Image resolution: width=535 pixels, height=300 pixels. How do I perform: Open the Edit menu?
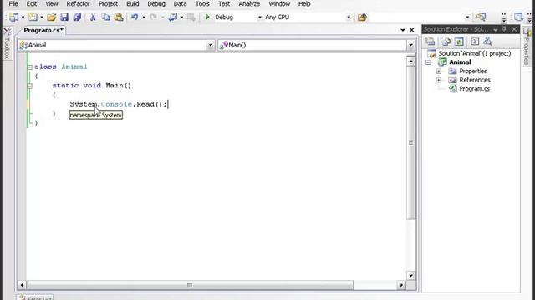click(x=32, y=4)
